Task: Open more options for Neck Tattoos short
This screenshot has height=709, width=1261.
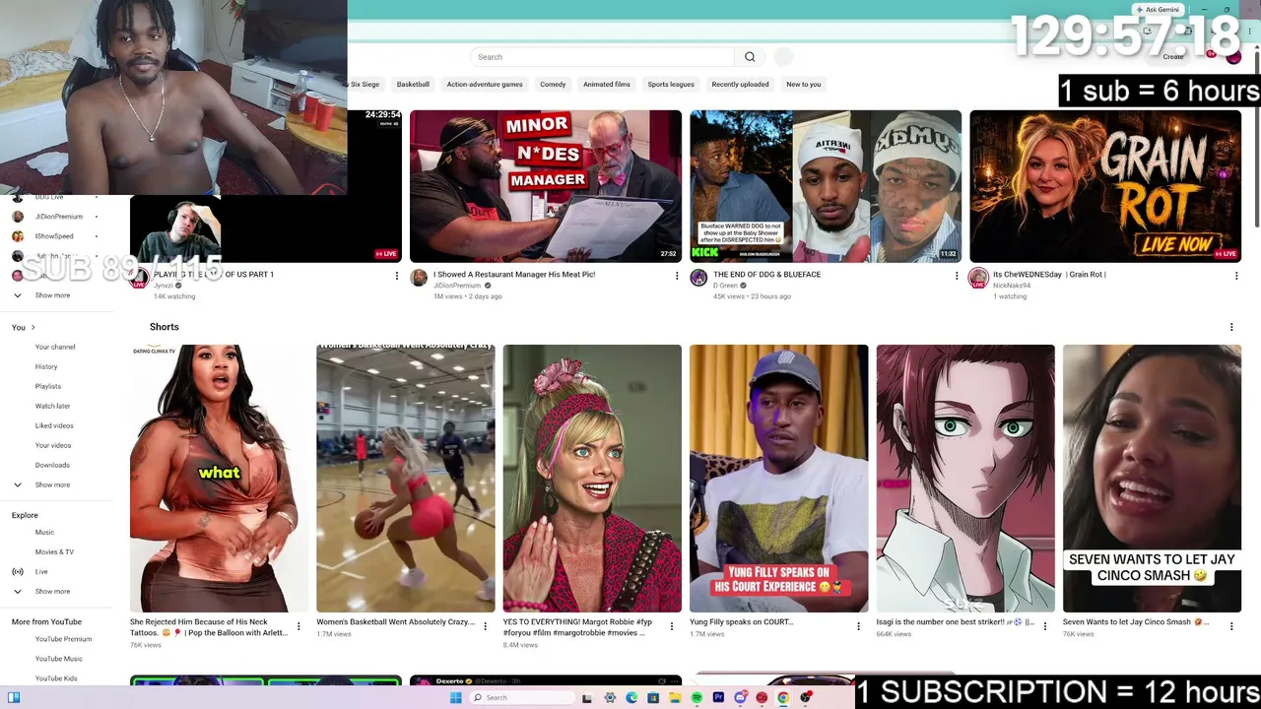Action: pyautogui.click(x=299, y=626)
